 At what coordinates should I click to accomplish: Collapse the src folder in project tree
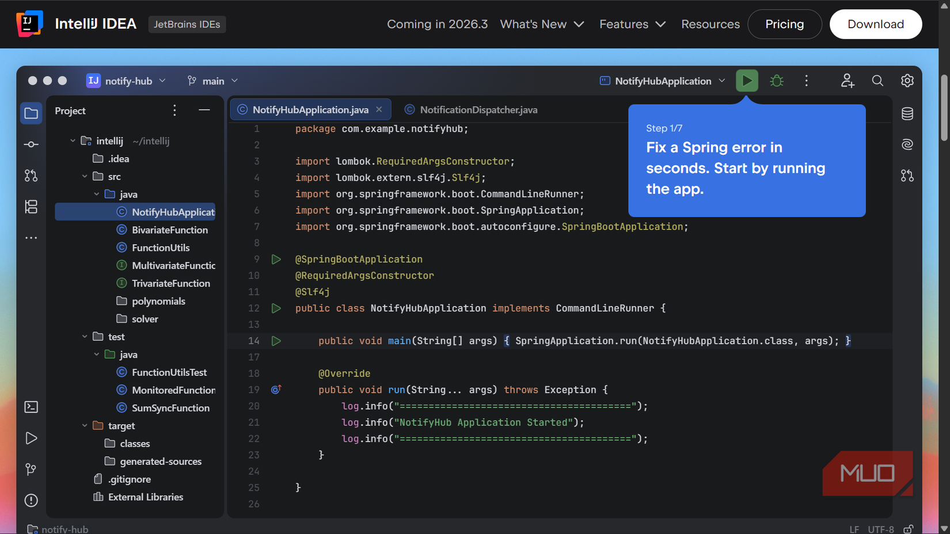pyautogui.click(x=85, y=176)
